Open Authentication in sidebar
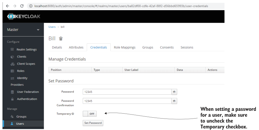Screen dimensions: 259x130 27,99
